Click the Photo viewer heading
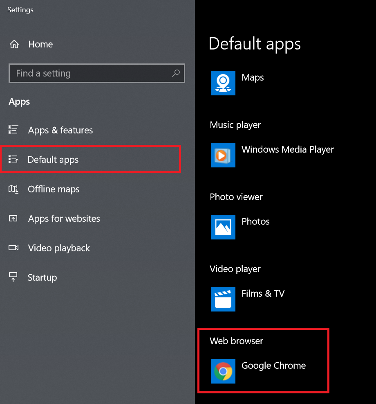Viewport: 376px width, 404px height. pyautogui.click(x=236, y=197)
